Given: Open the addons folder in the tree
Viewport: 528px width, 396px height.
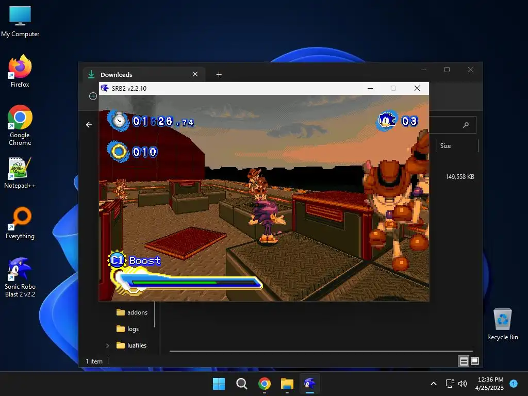Looking at the screenshot, I should (x=132, y=312).
